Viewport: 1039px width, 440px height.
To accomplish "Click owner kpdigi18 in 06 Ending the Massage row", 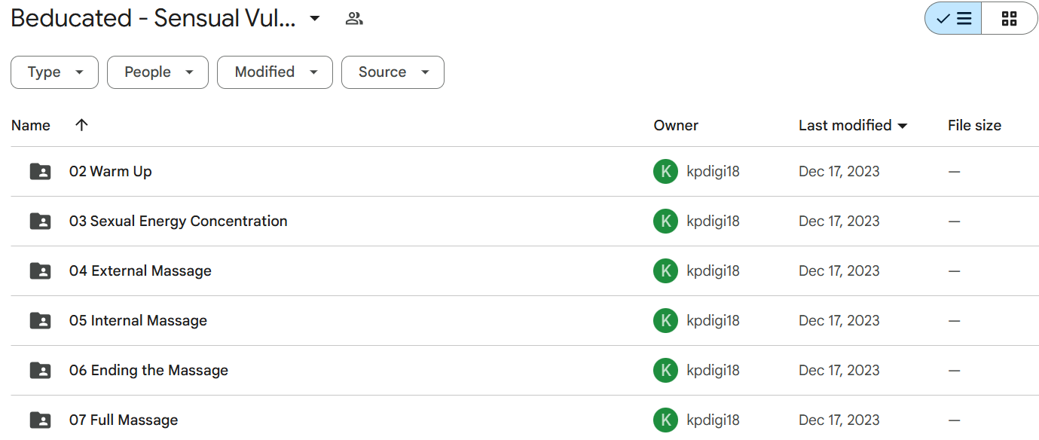I will click(713, 371).
